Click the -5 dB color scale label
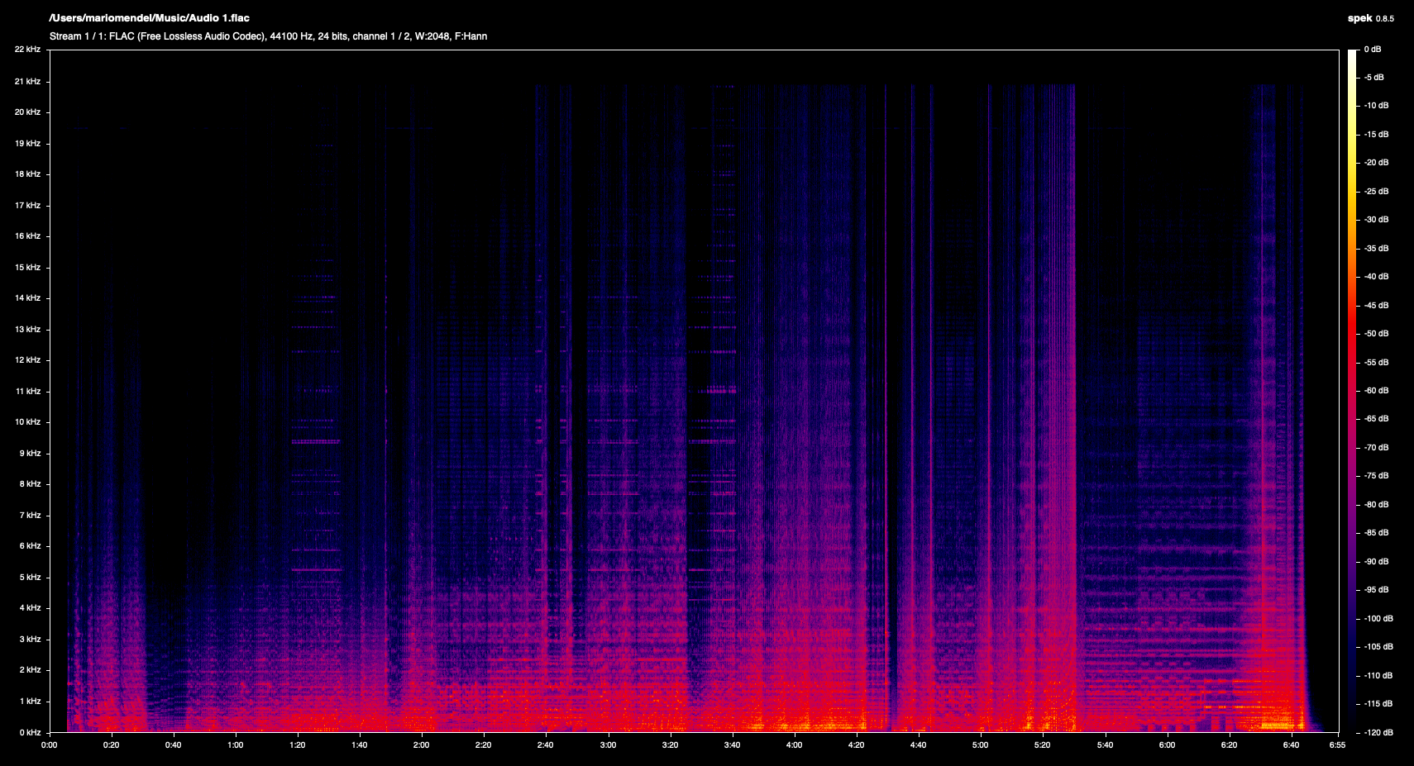 (1374, 78)
